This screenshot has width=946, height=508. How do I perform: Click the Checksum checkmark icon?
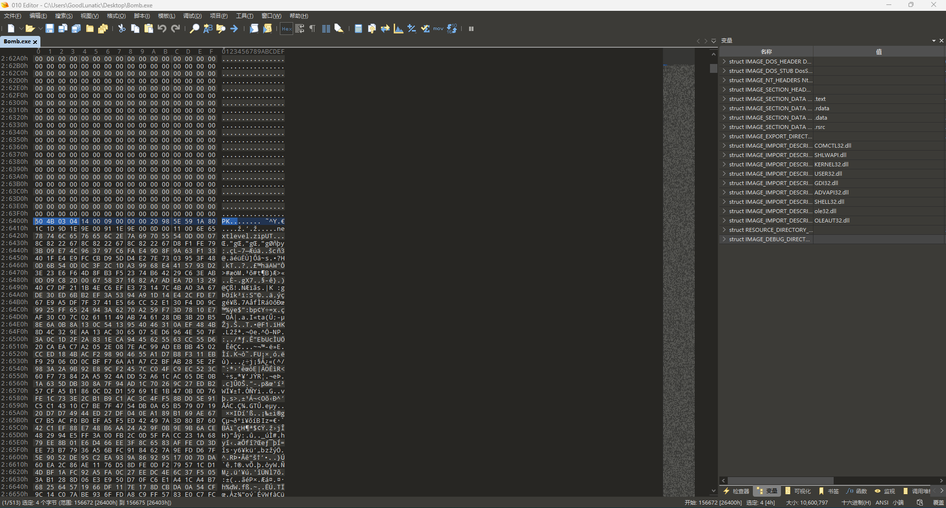[425, 29]
